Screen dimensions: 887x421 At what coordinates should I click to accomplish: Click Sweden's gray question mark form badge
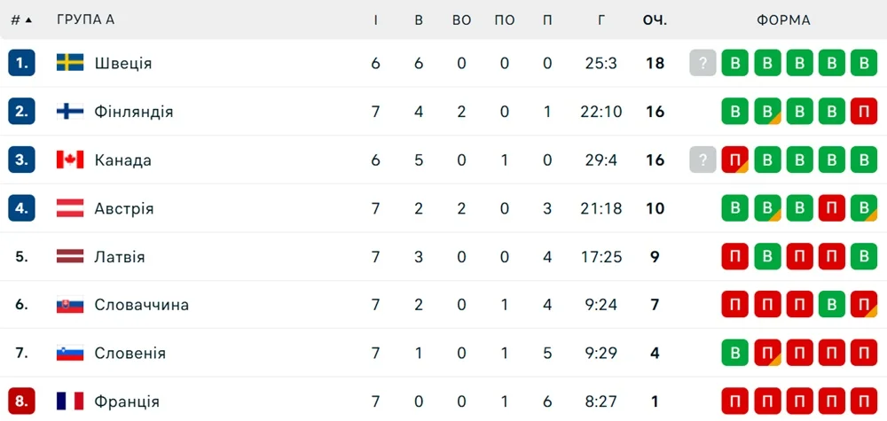click(703, 63)
